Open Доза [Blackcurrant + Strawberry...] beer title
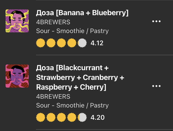 [x=80, y=77]
